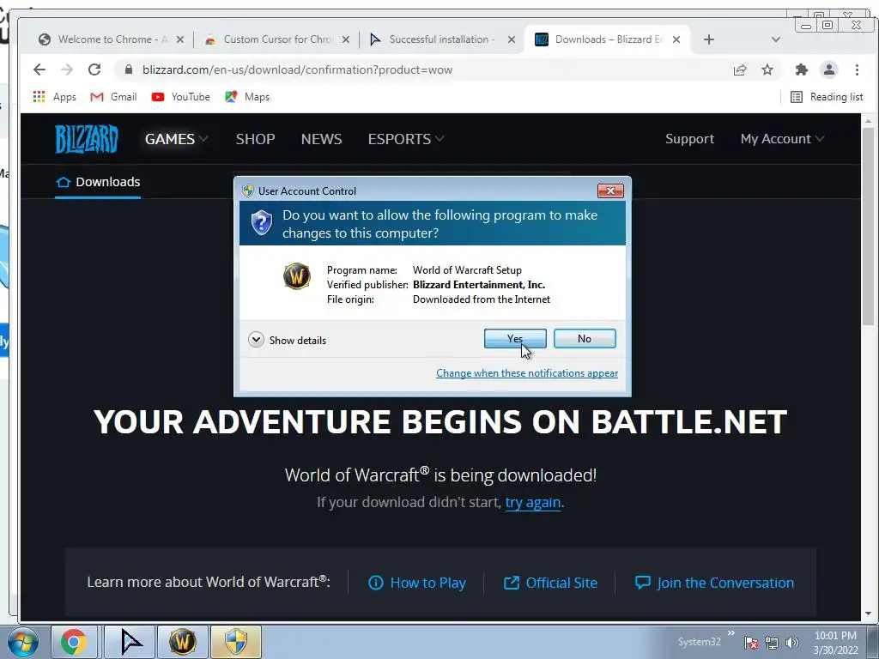The height and width of the screenshot is (659, 879).
Task: Expand the GAMES navigation menu
Action: coord(176,139)
